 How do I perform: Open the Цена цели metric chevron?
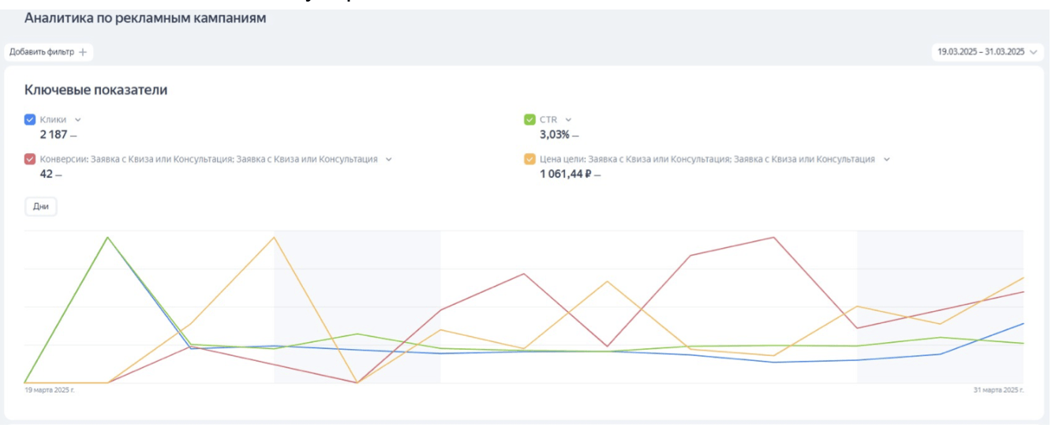(886, 160)
